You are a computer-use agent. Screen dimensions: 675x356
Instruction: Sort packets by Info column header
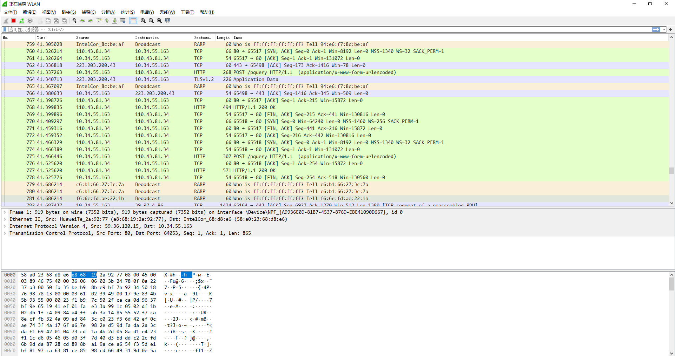tap(450, 37)
